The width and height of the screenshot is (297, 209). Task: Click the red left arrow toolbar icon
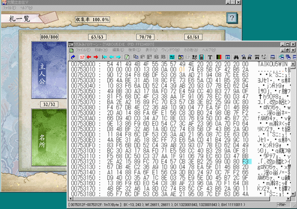pos(89,57)
